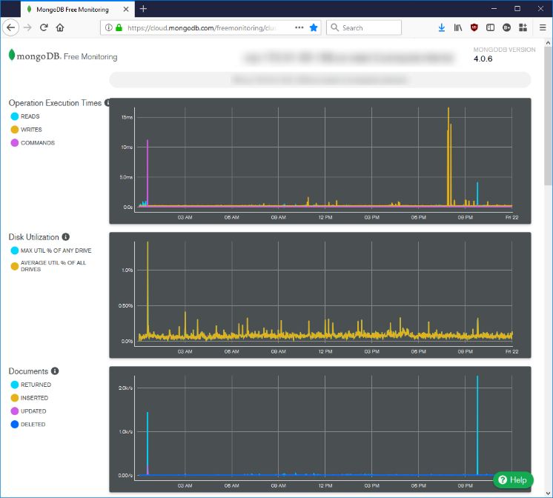The width and height of the screenshot is (553, 498).
Task: Open the Library bookshelf icon
Action: (x=458, y=27)
